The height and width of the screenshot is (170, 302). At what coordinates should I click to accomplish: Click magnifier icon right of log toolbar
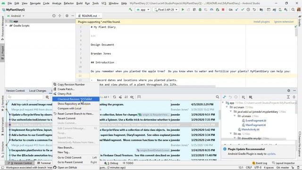coord(217,97)
